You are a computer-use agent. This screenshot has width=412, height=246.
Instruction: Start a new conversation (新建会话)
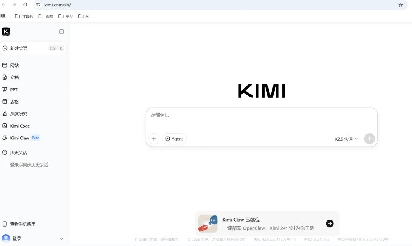(33, 48)
